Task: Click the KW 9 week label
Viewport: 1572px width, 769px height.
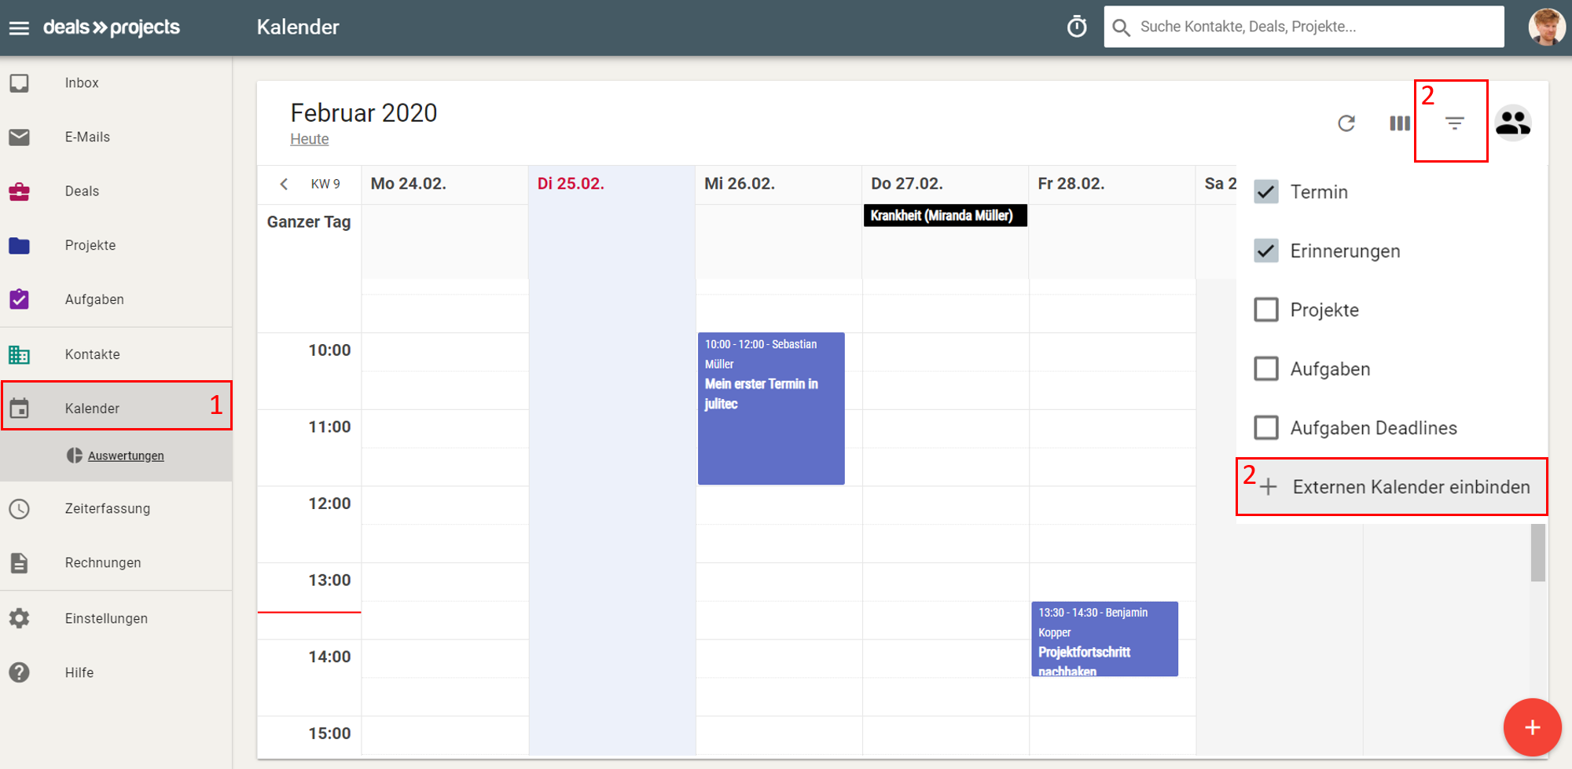Action: [x=325, y=184]
